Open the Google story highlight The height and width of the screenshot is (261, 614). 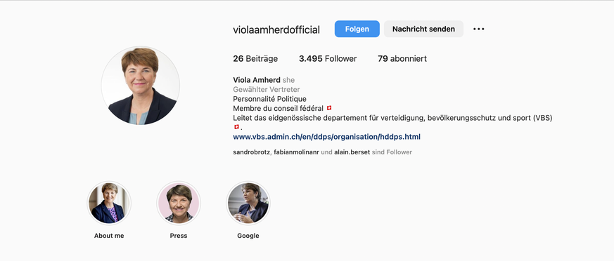point(248,203)
